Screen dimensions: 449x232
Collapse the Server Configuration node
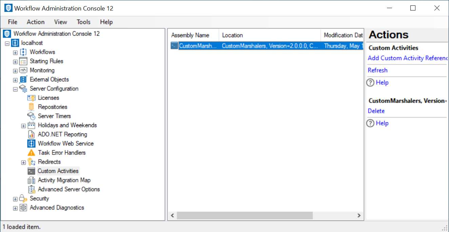tap(15, 89)
